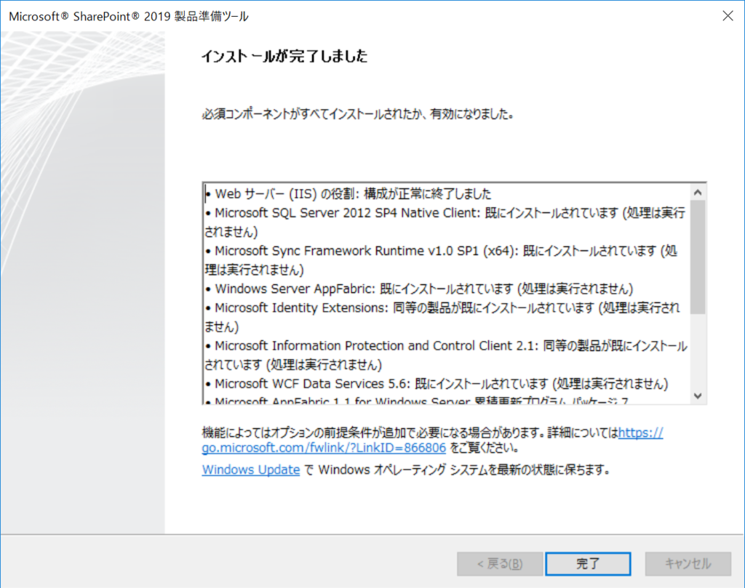Click the window title 'Microsoft SharePoint 2019 製品準備ツール'
The image size is (745, 588).
click(128, 16)
